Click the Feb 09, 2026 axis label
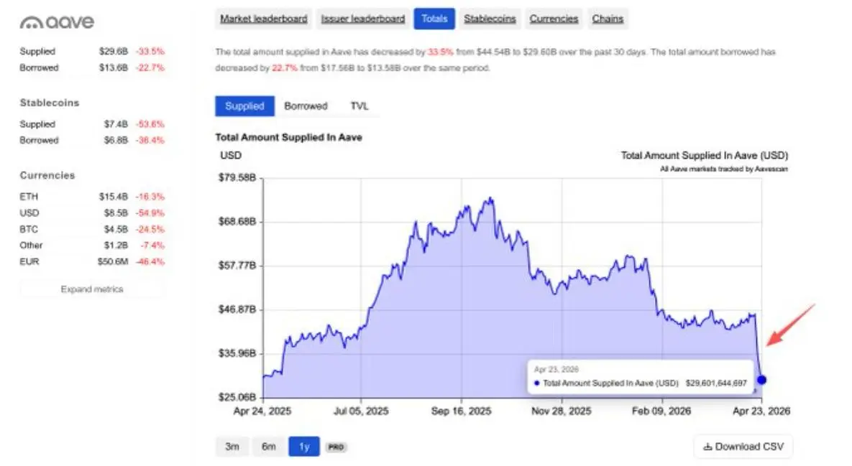This screenshot has width=852, height=466. coord(661,411)
